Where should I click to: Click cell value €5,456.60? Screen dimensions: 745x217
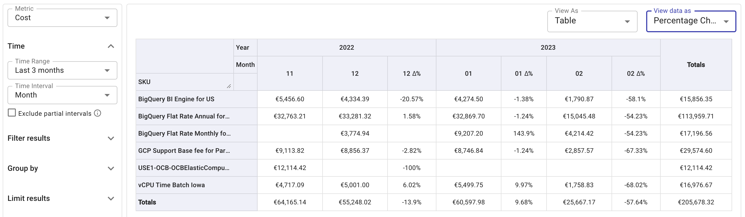click(x=290, y=99)
